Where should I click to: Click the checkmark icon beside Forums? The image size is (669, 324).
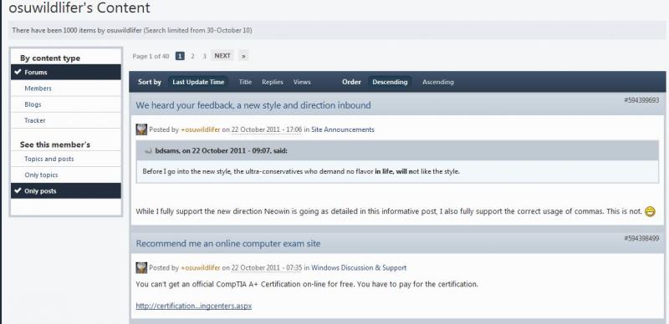point(18,72)
